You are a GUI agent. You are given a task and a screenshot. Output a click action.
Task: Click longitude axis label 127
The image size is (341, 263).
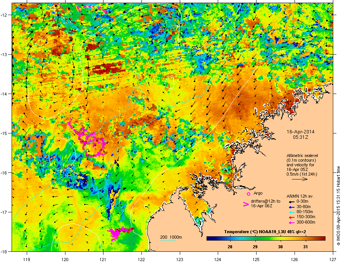click(x=333, y=259)
